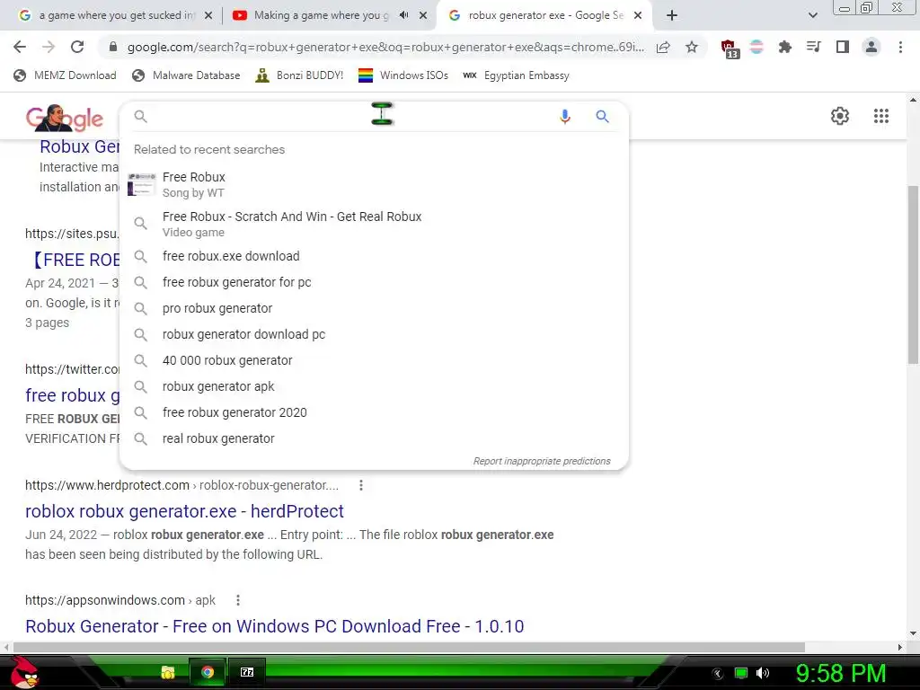Click the green network monitor tray icon

pos(741,673)
